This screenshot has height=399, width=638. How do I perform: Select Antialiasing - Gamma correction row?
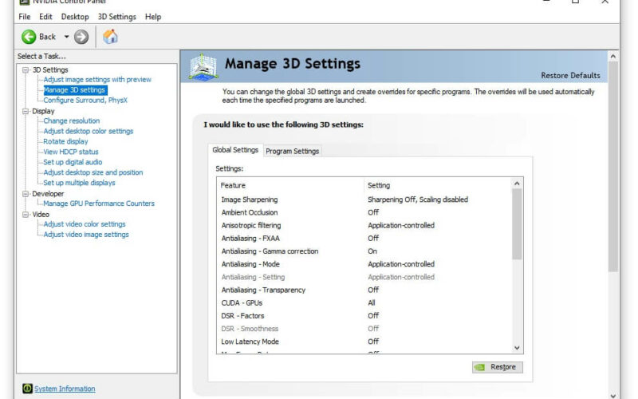point(364,251)
